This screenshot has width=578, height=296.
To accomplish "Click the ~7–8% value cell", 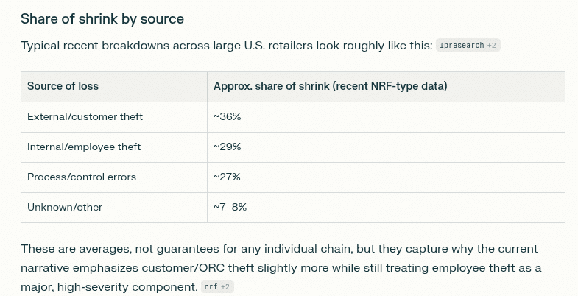I will click(x=230, y=207).
